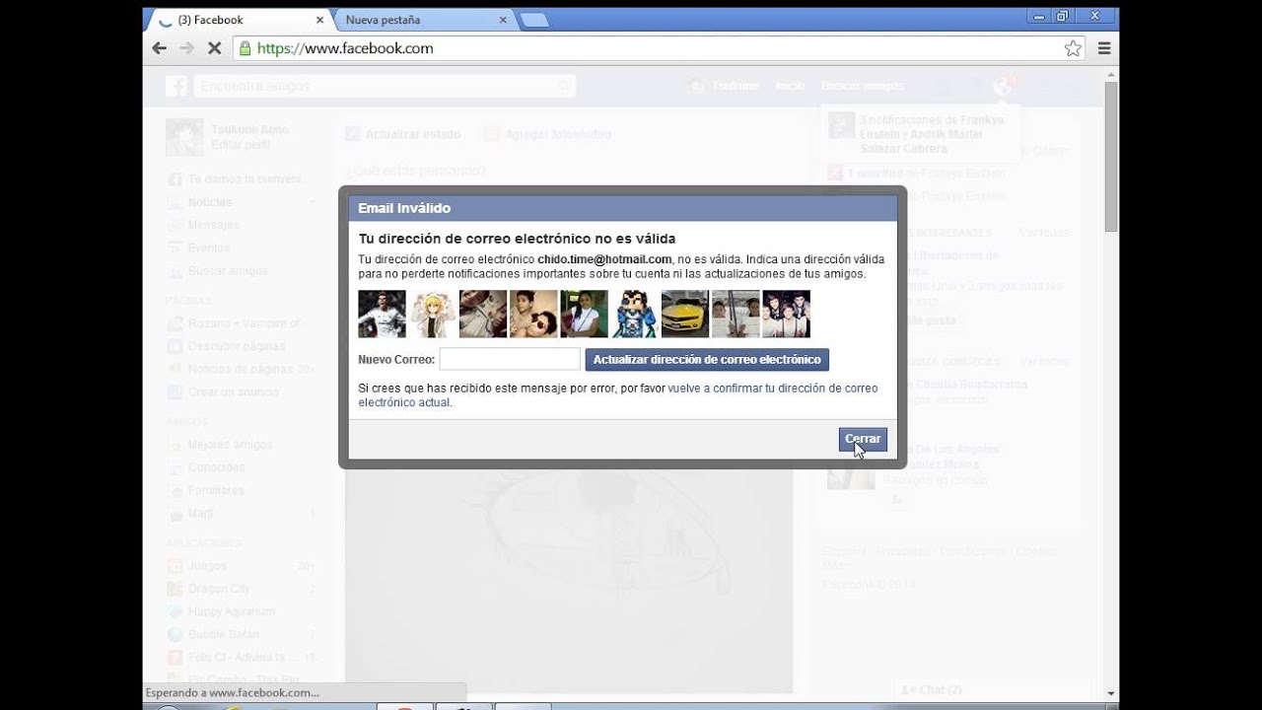Click the Facebook logo icon
Viewport: 1262px width, 710px height.
tap(176, 86)
